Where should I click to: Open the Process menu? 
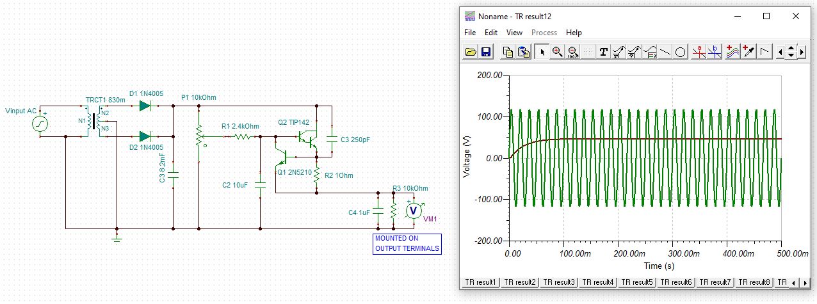(544, 33)
